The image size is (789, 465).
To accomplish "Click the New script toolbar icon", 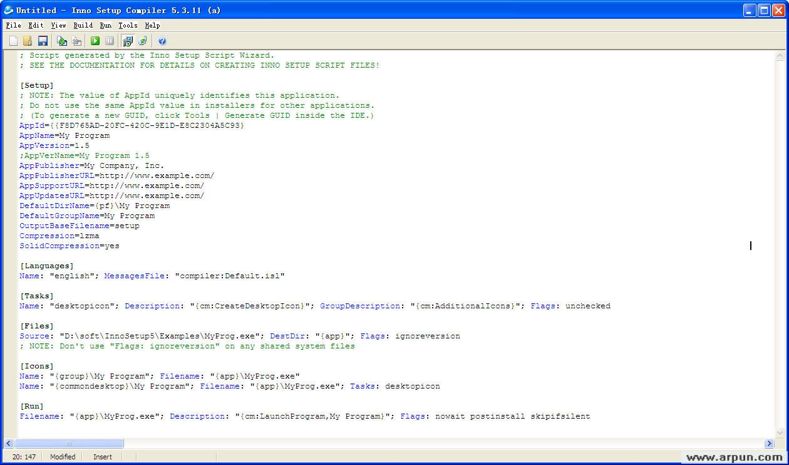I will [x=13, y=41].
